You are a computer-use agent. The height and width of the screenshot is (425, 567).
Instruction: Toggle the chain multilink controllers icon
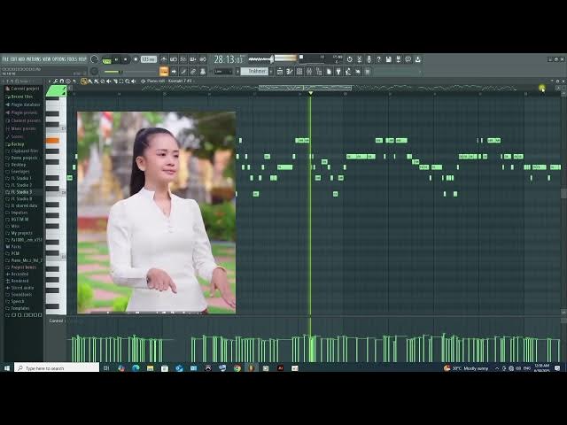coord(193,72)
